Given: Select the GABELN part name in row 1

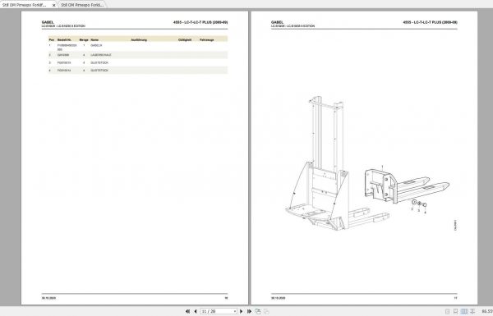Looking at the screenshot, I should [96, 45].
